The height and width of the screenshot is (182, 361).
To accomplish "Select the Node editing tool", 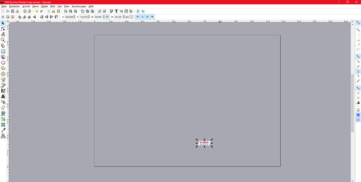I will [3, 29].
